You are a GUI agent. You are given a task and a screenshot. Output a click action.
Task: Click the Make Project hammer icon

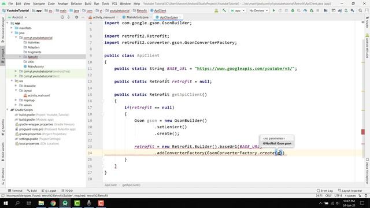click(224, 10)
